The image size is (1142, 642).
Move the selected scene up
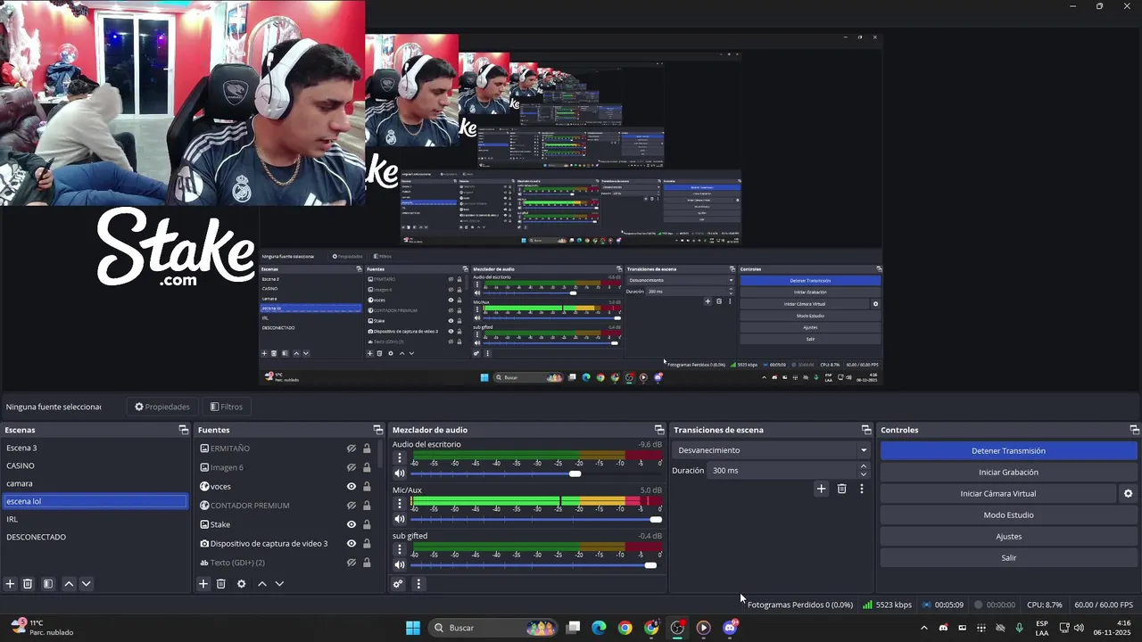coord(69,584)
